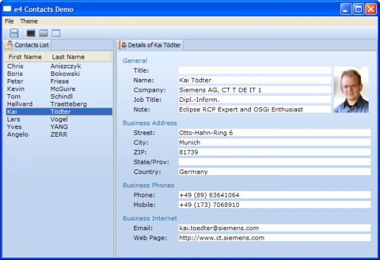The width and height of the screenshot is (380, 260).
Task: Click the Business Phones section heading
Action: [148, 185]
